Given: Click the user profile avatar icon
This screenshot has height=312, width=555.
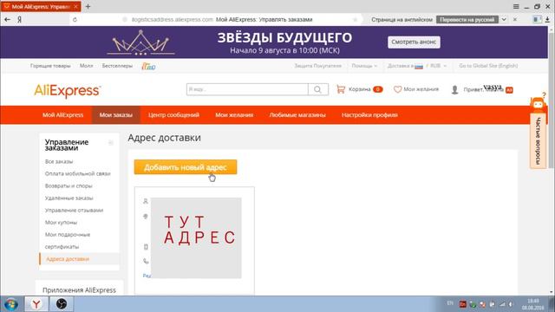Looking at the screenshot, I should [x=454, y=90].
